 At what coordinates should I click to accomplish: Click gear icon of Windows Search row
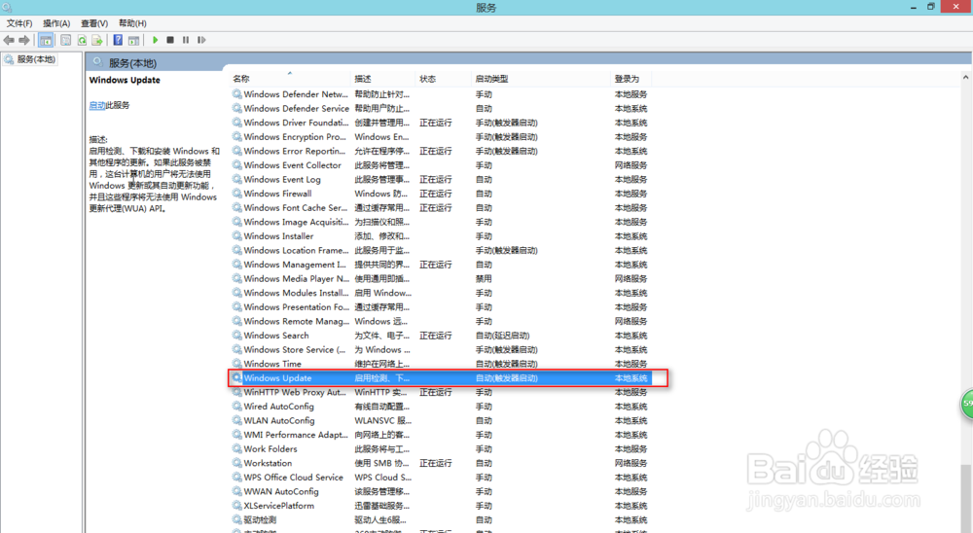coord(237,336)
